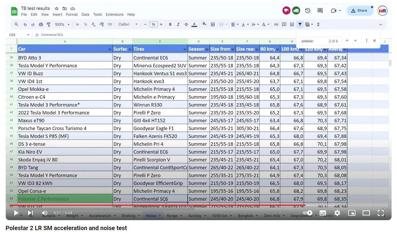Open filter dropdown on Season column
Image resolution: width=397 pixels, height=234 pixels.
207,49
